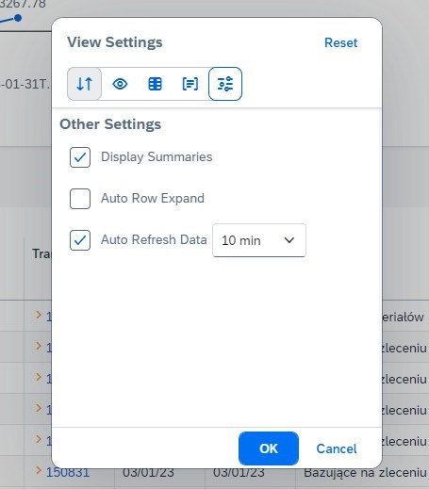The height and width of the screenshot is (489, 429).
Task: Confirm settings with OK button
Action: click(269, 448)
